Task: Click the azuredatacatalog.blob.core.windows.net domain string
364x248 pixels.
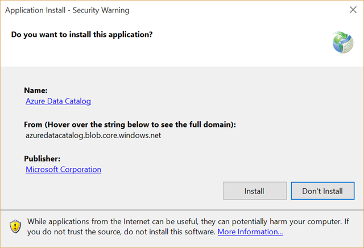Action: coord(93,135)
